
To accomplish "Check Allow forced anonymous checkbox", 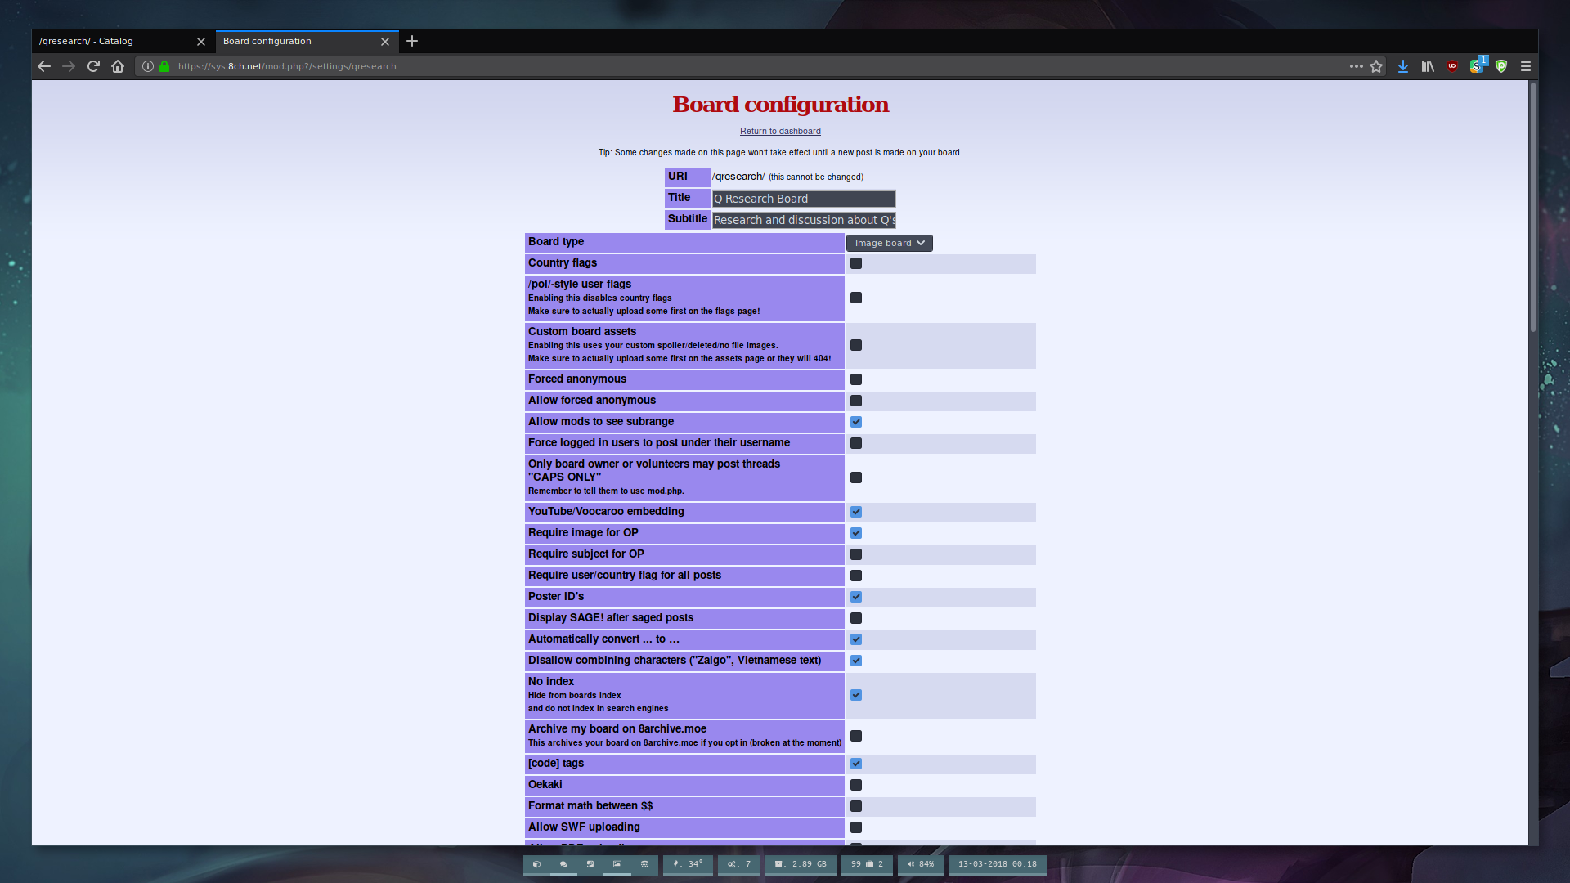I will point(856,401).
